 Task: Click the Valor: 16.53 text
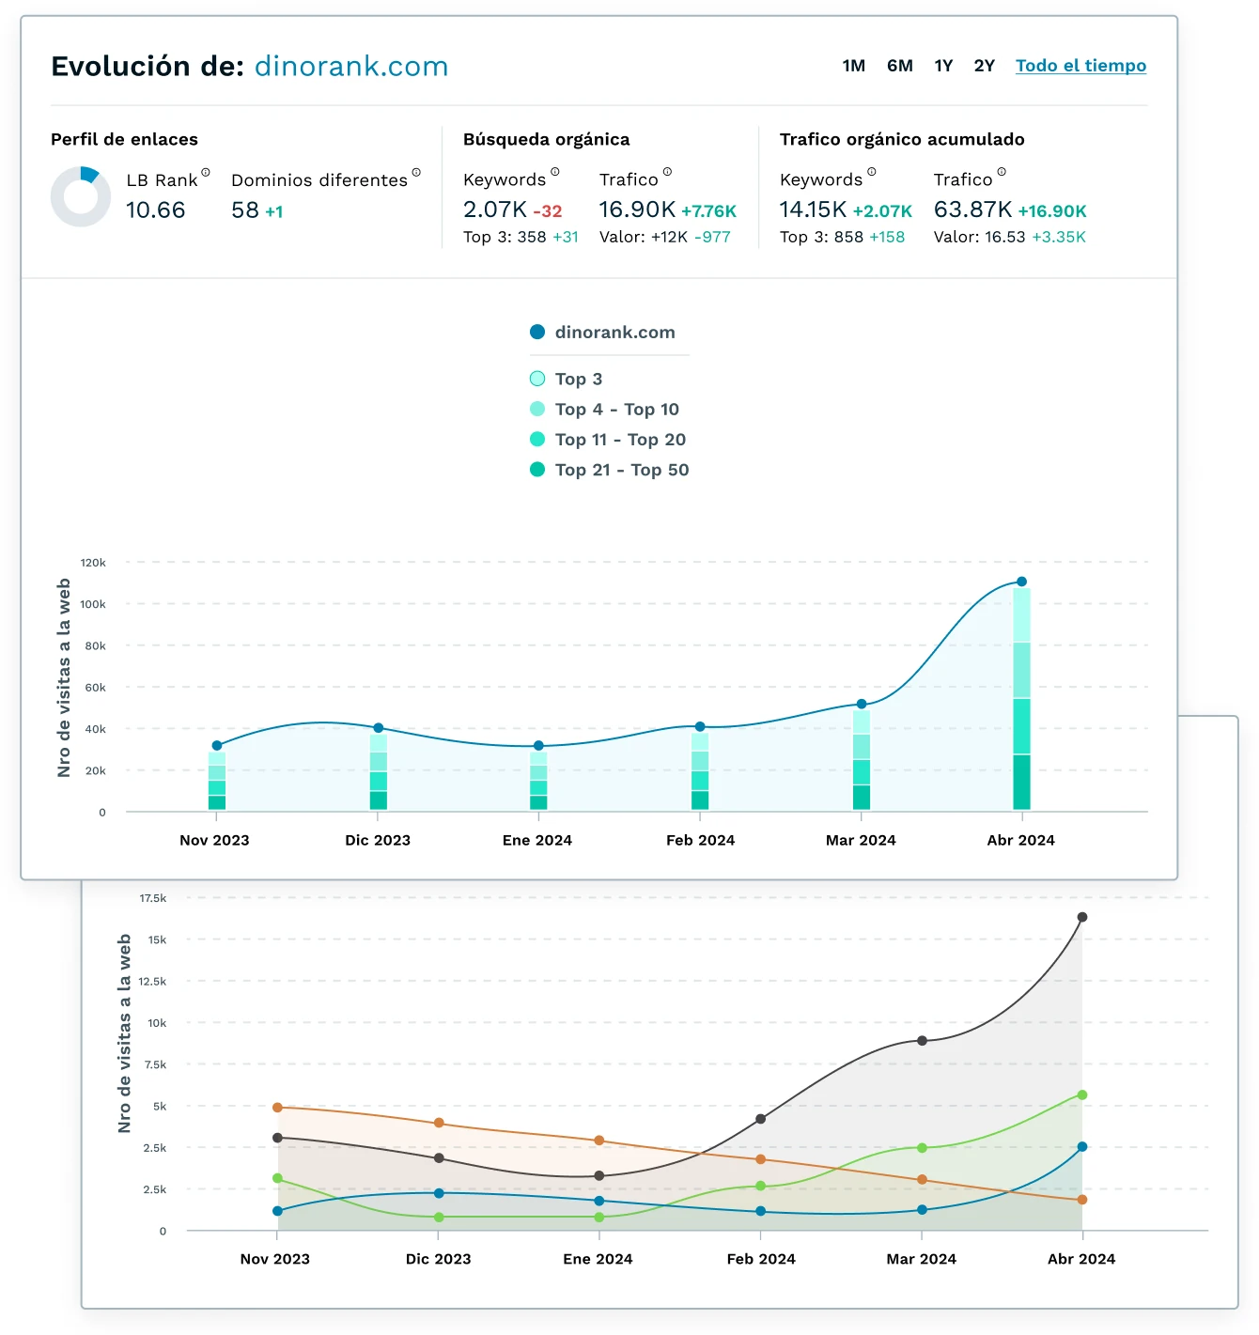[x=980, y=237]
